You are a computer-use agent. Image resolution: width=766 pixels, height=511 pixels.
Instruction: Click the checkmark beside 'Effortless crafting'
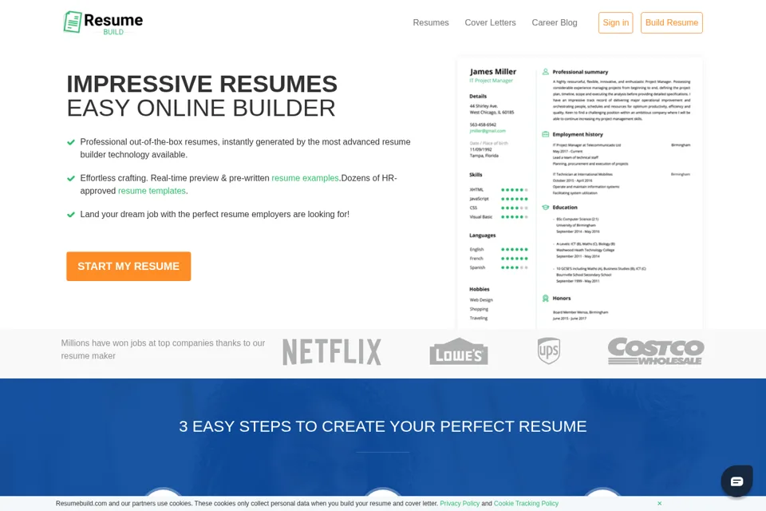[x=71, y=179]
